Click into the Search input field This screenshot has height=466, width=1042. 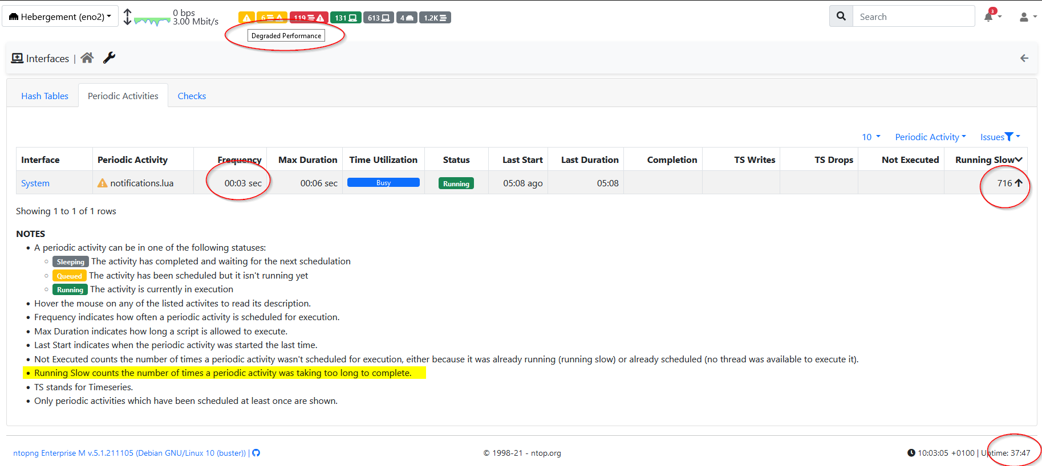point(914,17)
